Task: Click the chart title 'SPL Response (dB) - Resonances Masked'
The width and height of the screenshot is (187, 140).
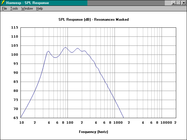Action: click(x=93, y=20)
